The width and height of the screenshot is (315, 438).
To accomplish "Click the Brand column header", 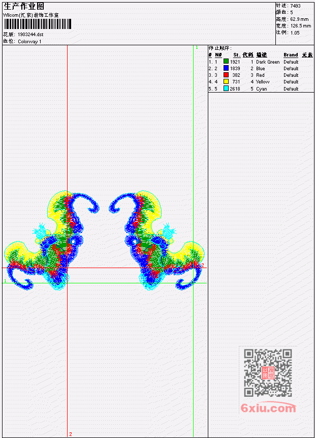I will pos(291,55).
